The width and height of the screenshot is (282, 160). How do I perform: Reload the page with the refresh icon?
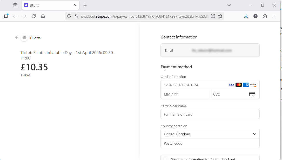(x=34, y=16)
